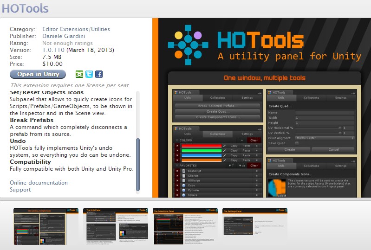Click the pencil icon next to green color
This screenshot has height=250, width=371.
[x=225, y=151]
